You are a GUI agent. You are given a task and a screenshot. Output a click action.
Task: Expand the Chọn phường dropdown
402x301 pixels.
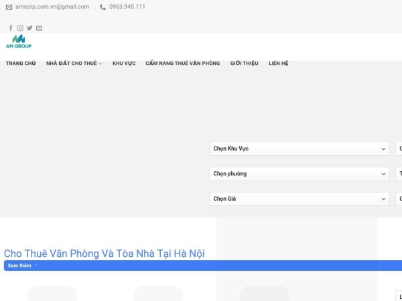pyautogui.click(x=299, y=174)
